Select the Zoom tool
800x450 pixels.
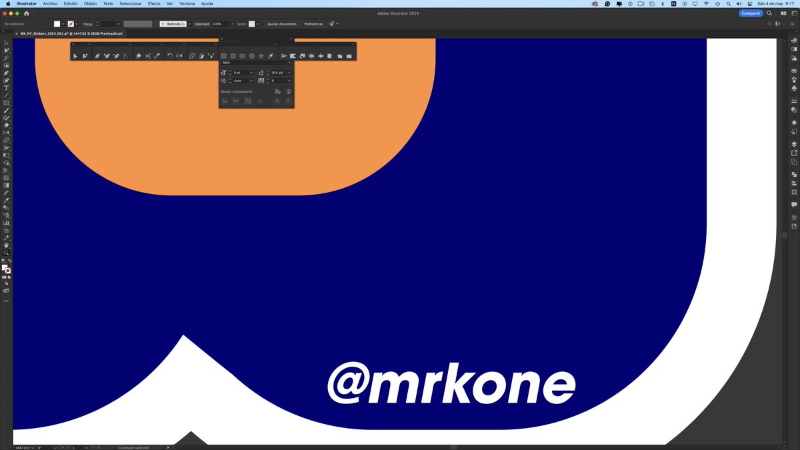(x=6, y=253)
